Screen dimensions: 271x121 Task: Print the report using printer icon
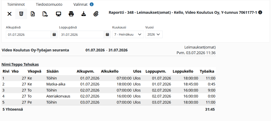pos(71,14)
